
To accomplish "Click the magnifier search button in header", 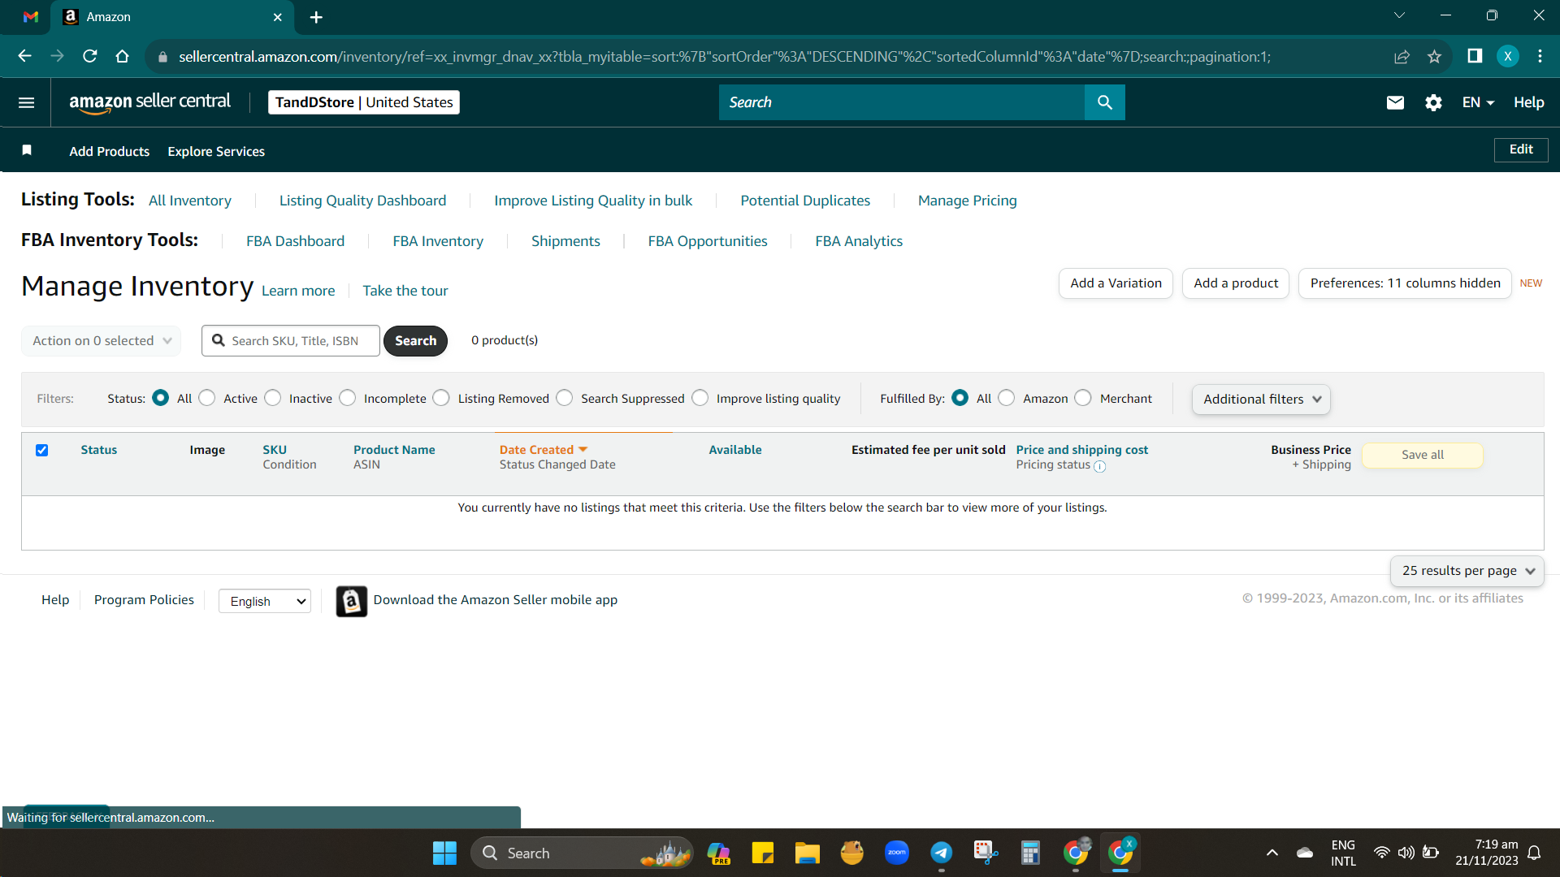I will pos(1104,102).
